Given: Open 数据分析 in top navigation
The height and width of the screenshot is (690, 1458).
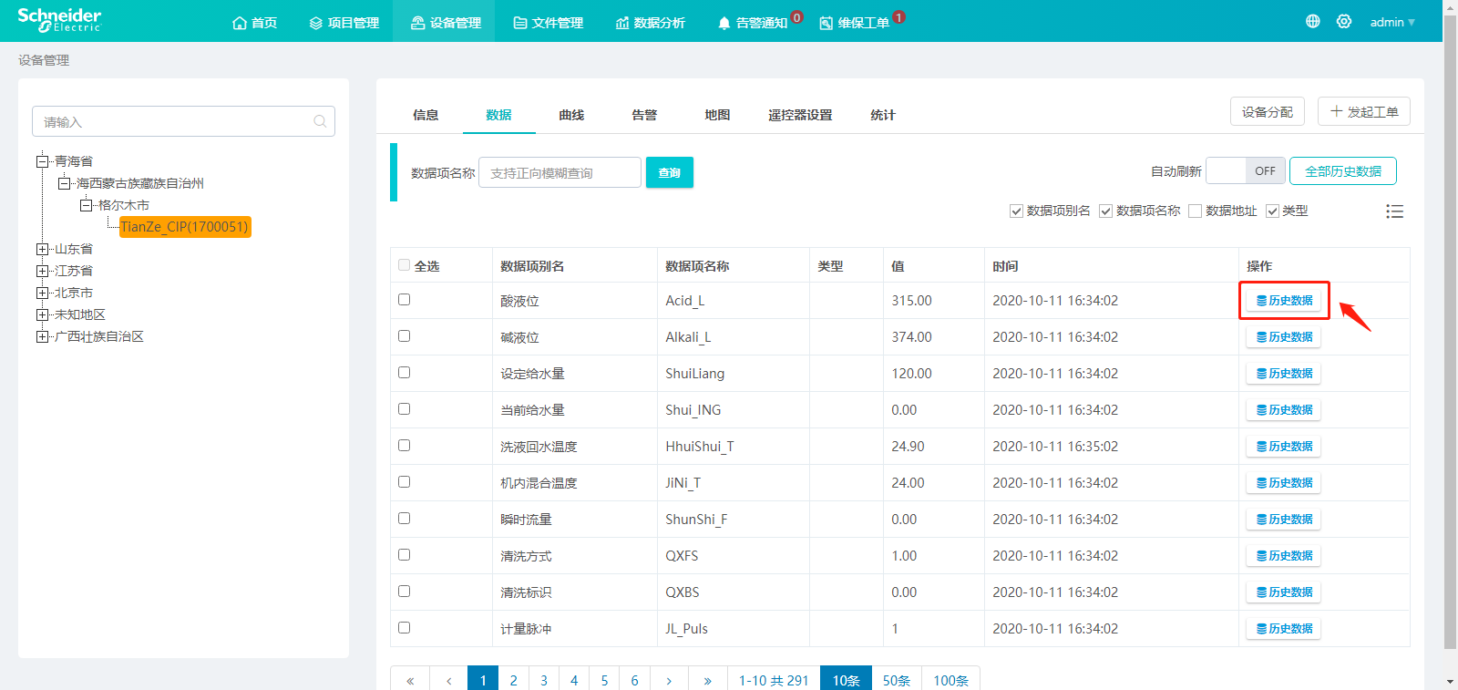Looking at the screenshot, I should pos(650,23).
